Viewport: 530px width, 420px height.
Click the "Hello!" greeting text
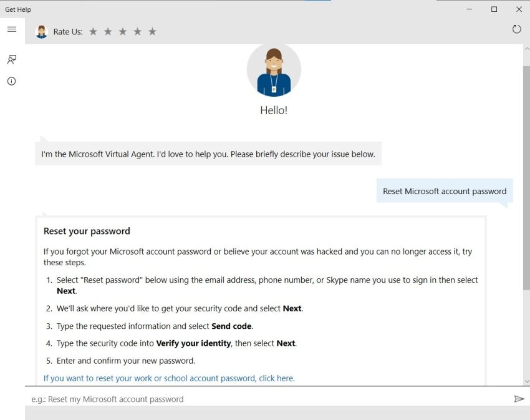(x=274, y=110)
